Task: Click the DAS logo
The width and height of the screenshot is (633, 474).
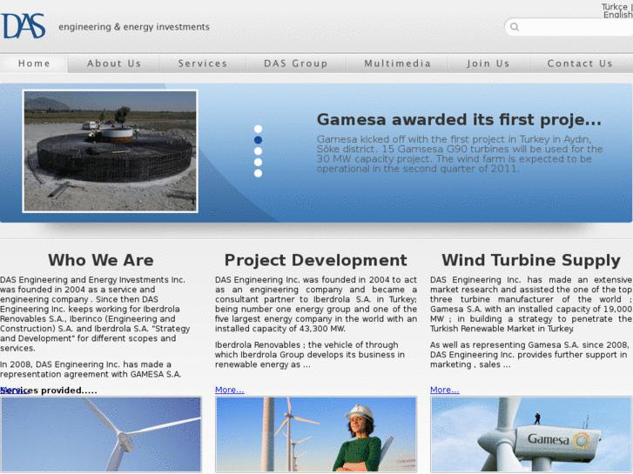Action: 23,26
